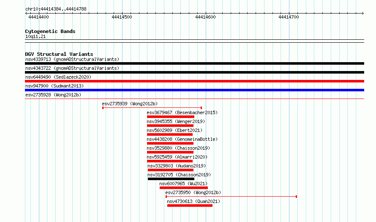This screenshot has height=222, width=376.
Task: Click the esv2735950 (Wong2012b) label
Action: pos(193,192)
